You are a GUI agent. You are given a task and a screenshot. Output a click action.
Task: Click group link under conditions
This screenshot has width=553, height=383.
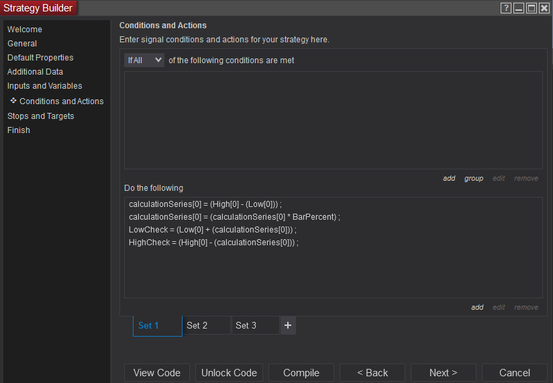[x=474, y=178]
